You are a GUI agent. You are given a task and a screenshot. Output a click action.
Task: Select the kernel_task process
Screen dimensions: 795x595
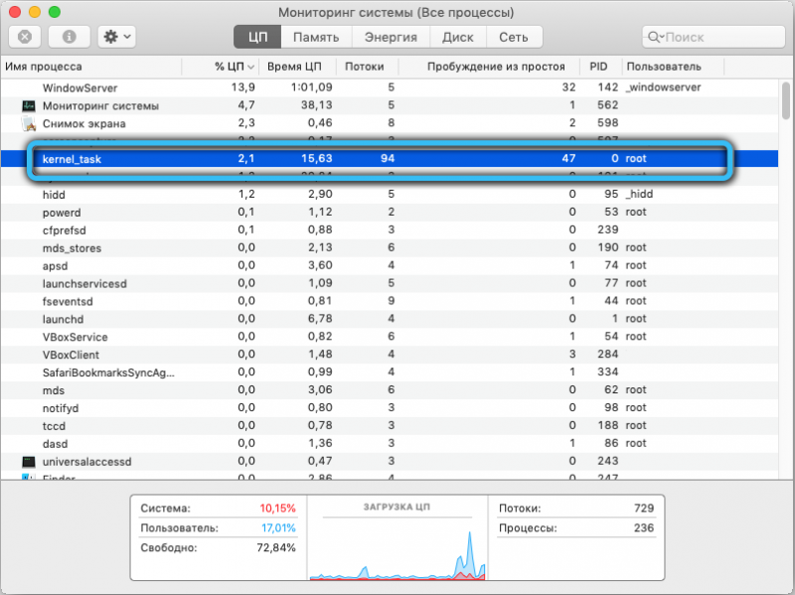pyautogui.click(x=390, y=159)
